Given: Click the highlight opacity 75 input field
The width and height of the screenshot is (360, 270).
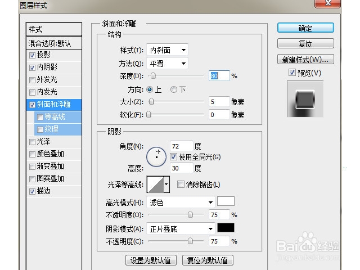Looking at the screenshot, I should (219, 215).
